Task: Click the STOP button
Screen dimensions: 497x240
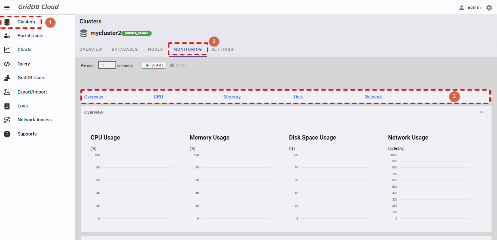Action: click(x=178, y=65)
